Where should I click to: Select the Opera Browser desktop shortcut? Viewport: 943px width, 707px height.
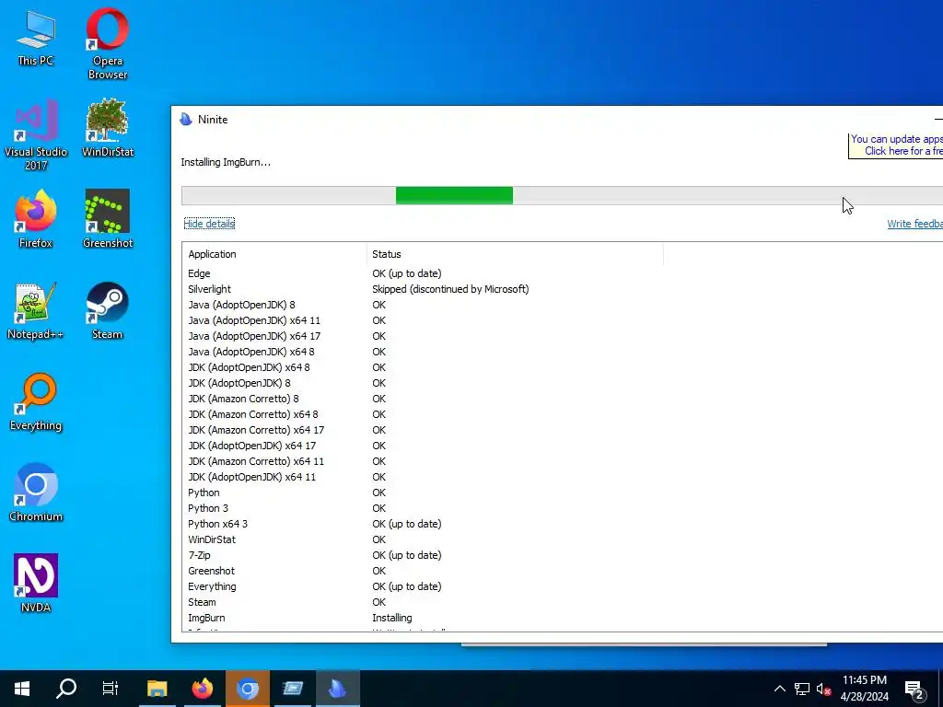108,43
